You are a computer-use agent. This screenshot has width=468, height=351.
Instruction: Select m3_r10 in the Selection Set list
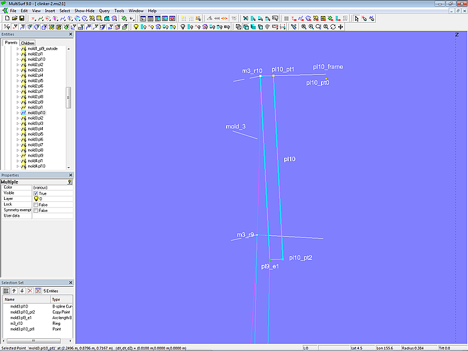17,324
